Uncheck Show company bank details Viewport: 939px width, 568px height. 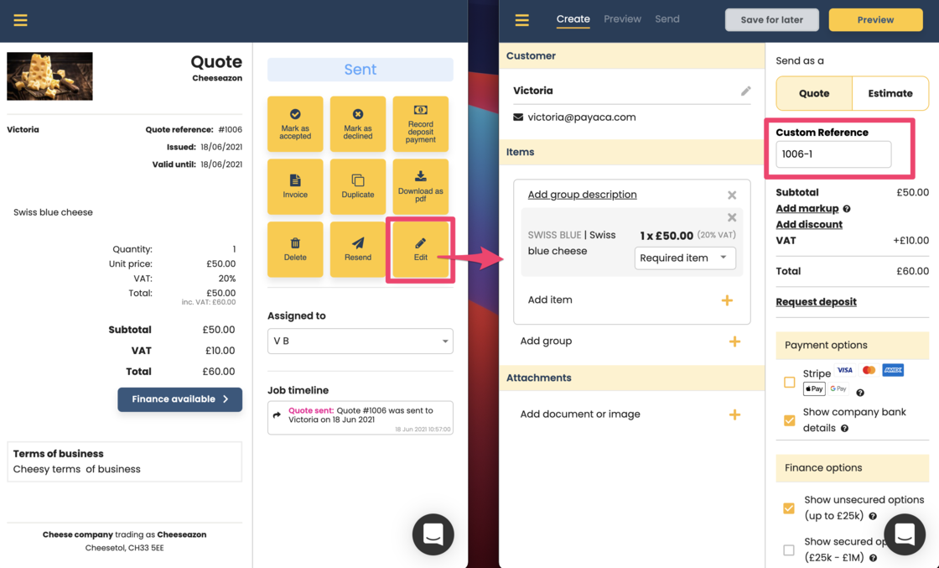[789, 420]
